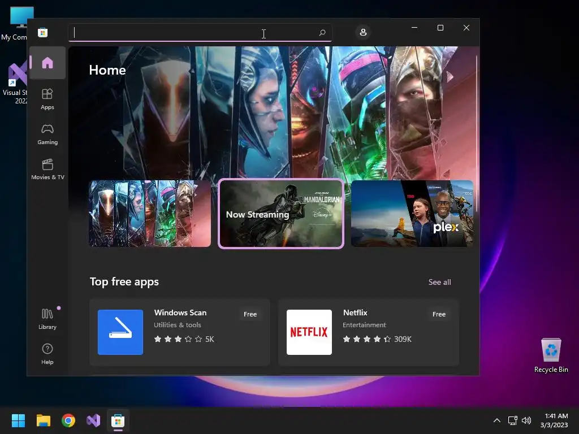Viewport: 579px width, 434px height.
Task: Open Visual Studio from taskbar
Action: click(x=93, y=420)
